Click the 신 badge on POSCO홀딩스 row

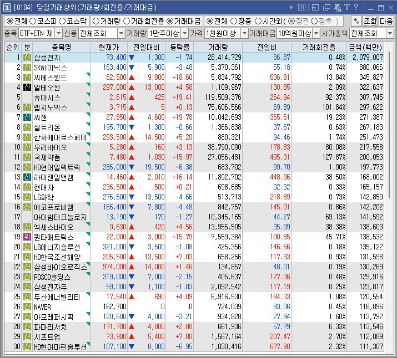click(x=27, y=277)
